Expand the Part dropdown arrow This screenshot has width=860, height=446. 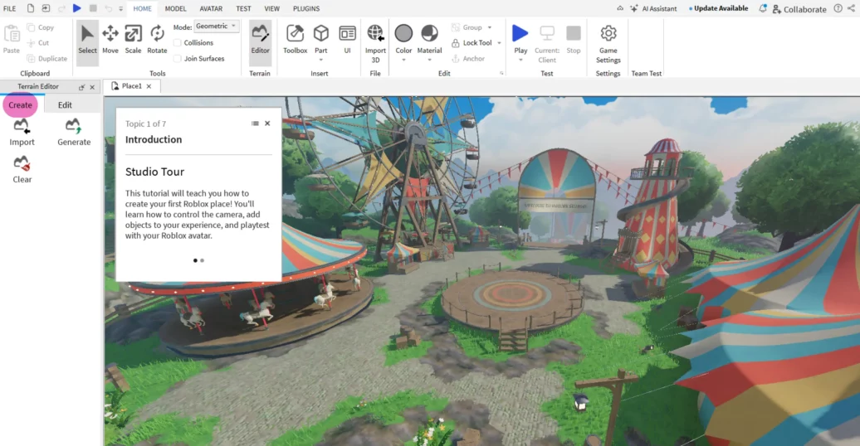(321, 61)
